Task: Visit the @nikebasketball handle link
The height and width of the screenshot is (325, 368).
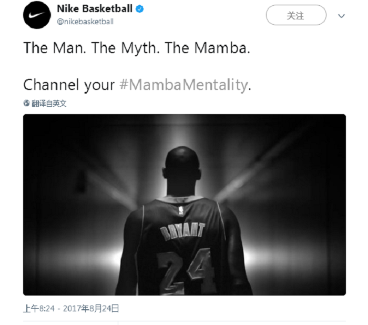Action: pos(85,22)
